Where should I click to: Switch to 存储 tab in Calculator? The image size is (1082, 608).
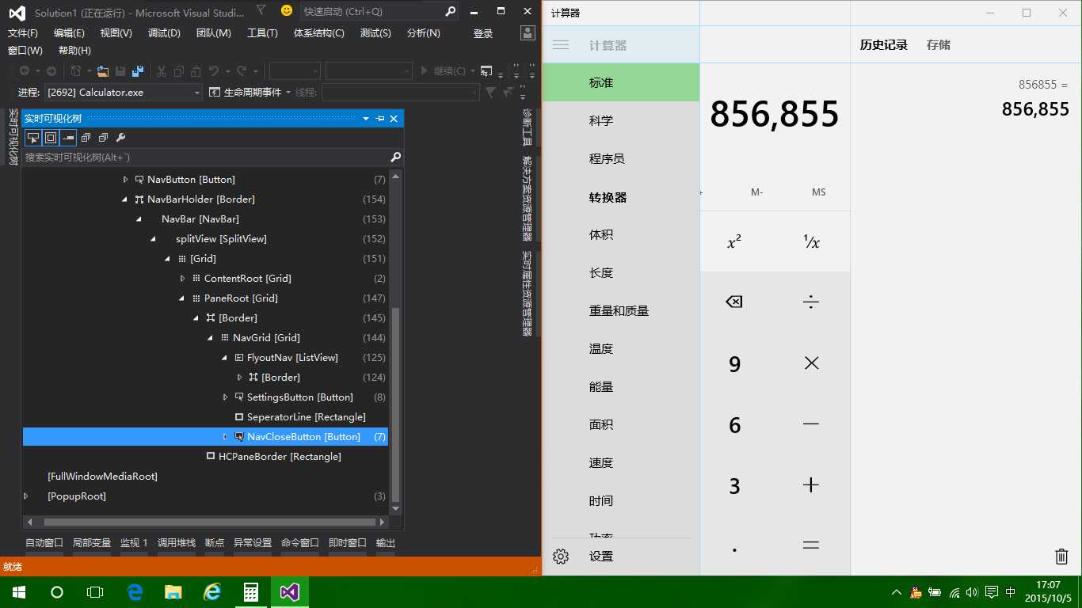click(x=939, y=45)
